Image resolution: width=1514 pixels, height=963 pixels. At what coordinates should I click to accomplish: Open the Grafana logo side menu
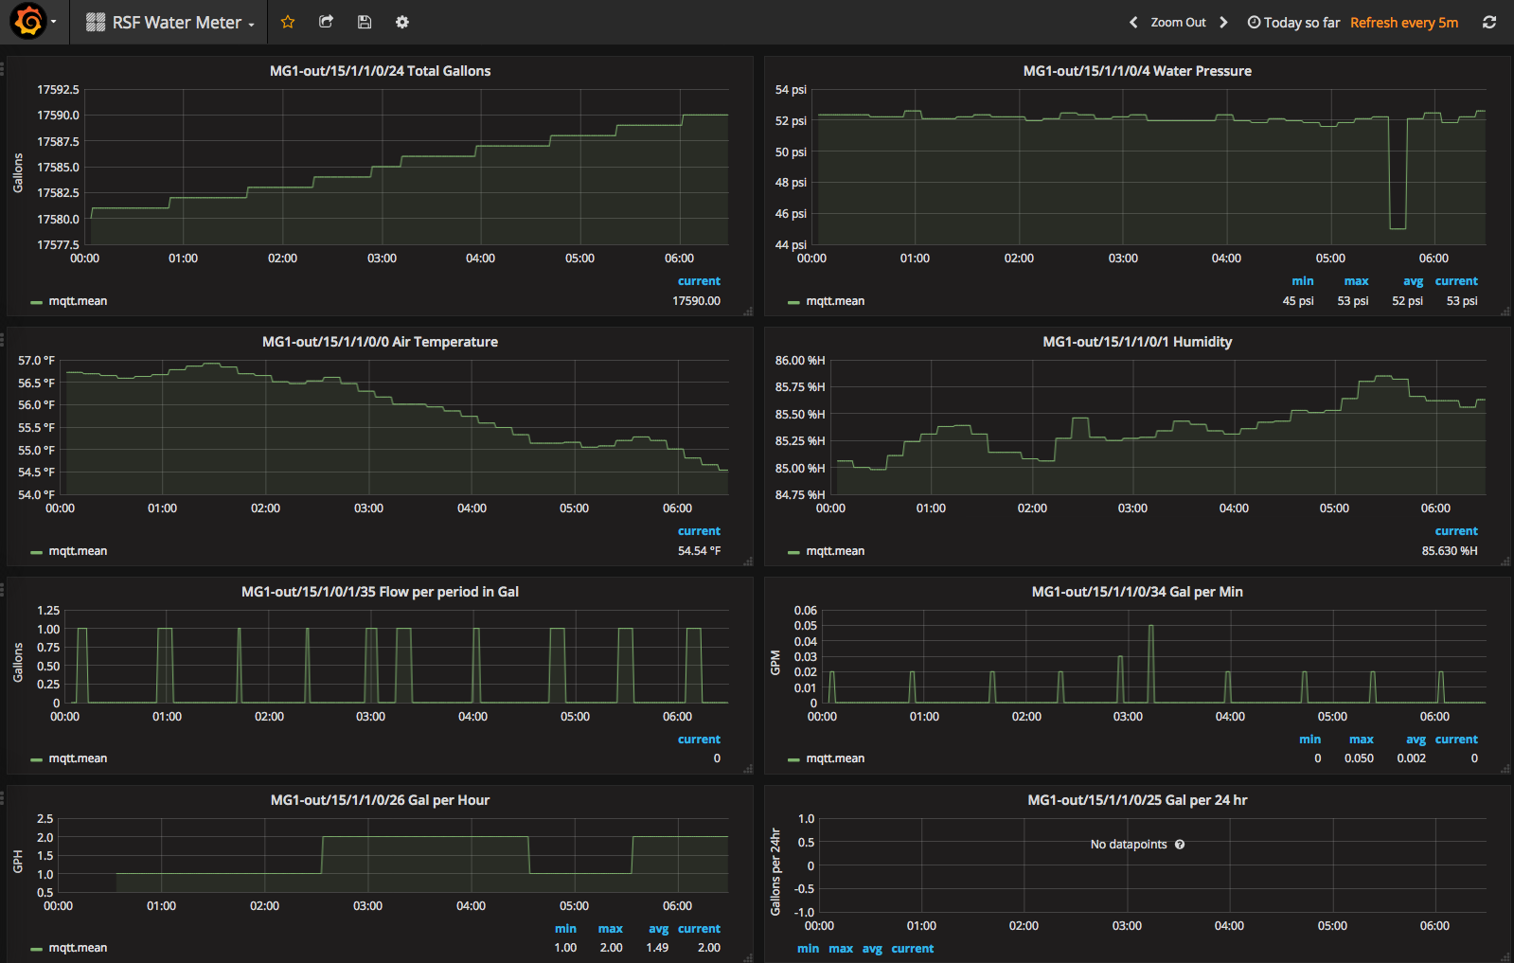tap(28, 22)
